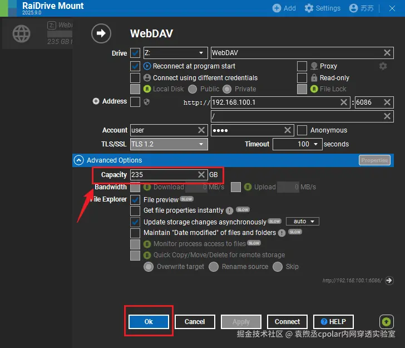
Task: Click the Read-only lock icon
Action: (314, 78)
